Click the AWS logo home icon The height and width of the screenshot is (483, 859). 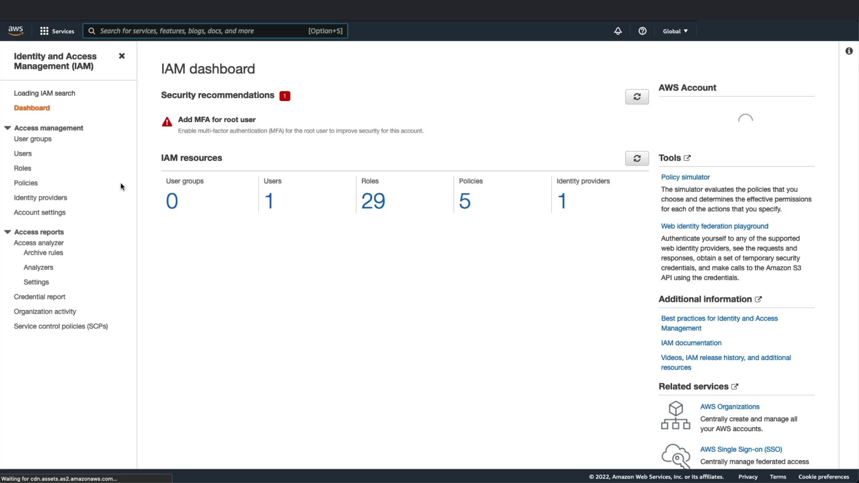(16, 30)
